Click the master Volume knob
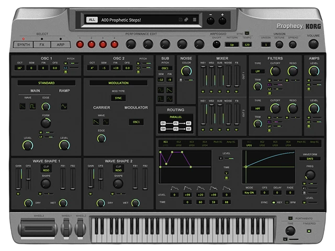The width and height of the screenshot is (335, 251). pos(314,44)
